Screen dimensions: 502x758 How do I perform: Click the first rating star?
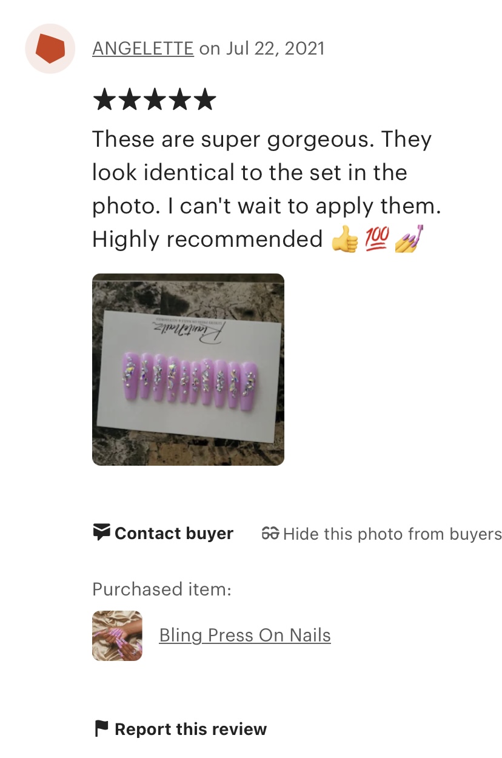point(105,99)
